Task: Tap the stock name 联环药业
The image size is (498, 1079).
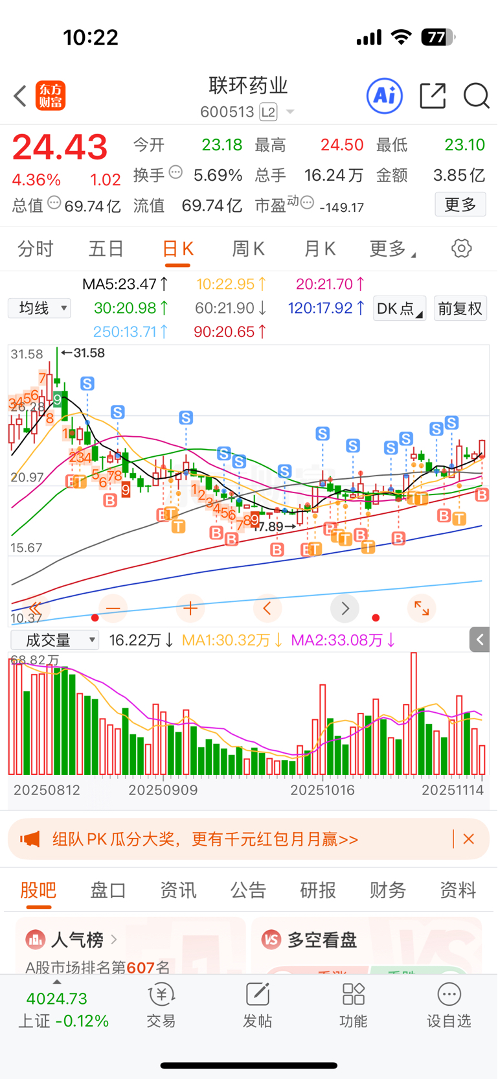Action: [x=248, y=86]
